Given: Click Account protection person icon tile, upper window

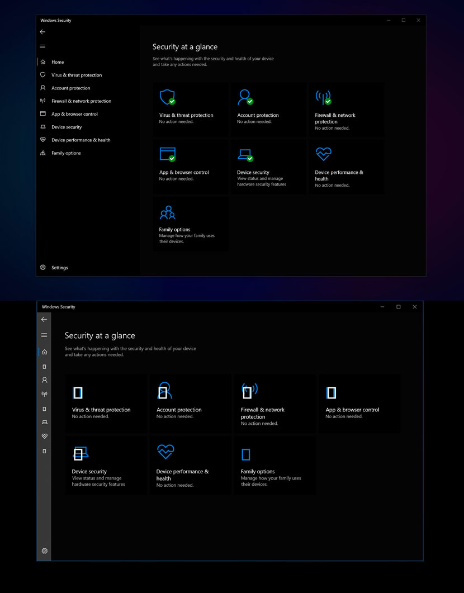Looking at the screenshot, I should click(245, 97).
